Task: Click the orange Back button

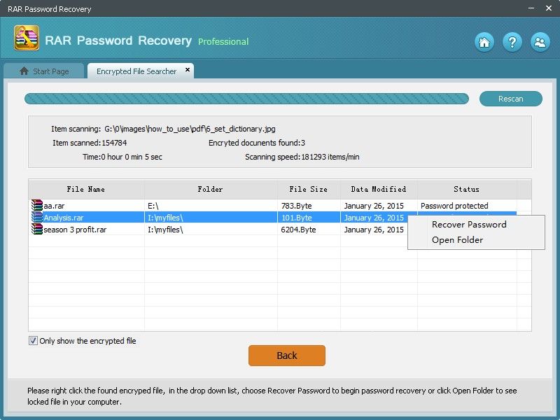Action: [x=287, y=356]
